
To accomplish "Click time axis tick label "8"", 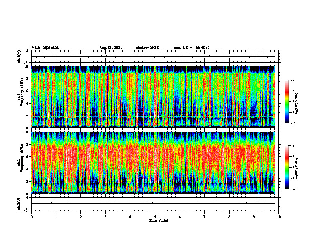I will coord(229,217).
